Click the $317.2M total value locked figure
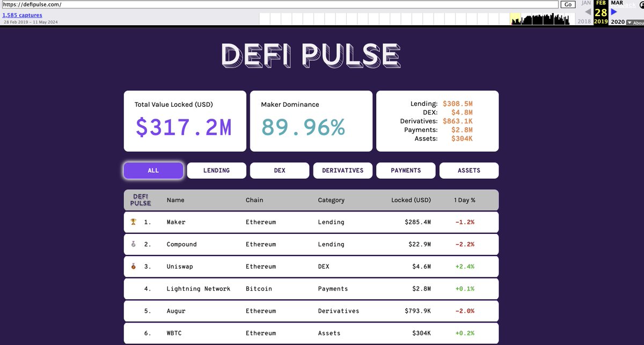 184,128
